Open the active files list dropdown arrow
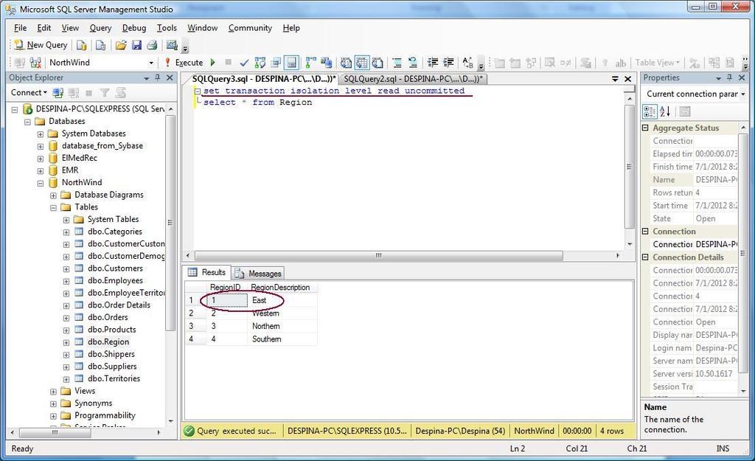Image resolution: width=755 pixels, height=461 pixels. [x=615, y=79]
